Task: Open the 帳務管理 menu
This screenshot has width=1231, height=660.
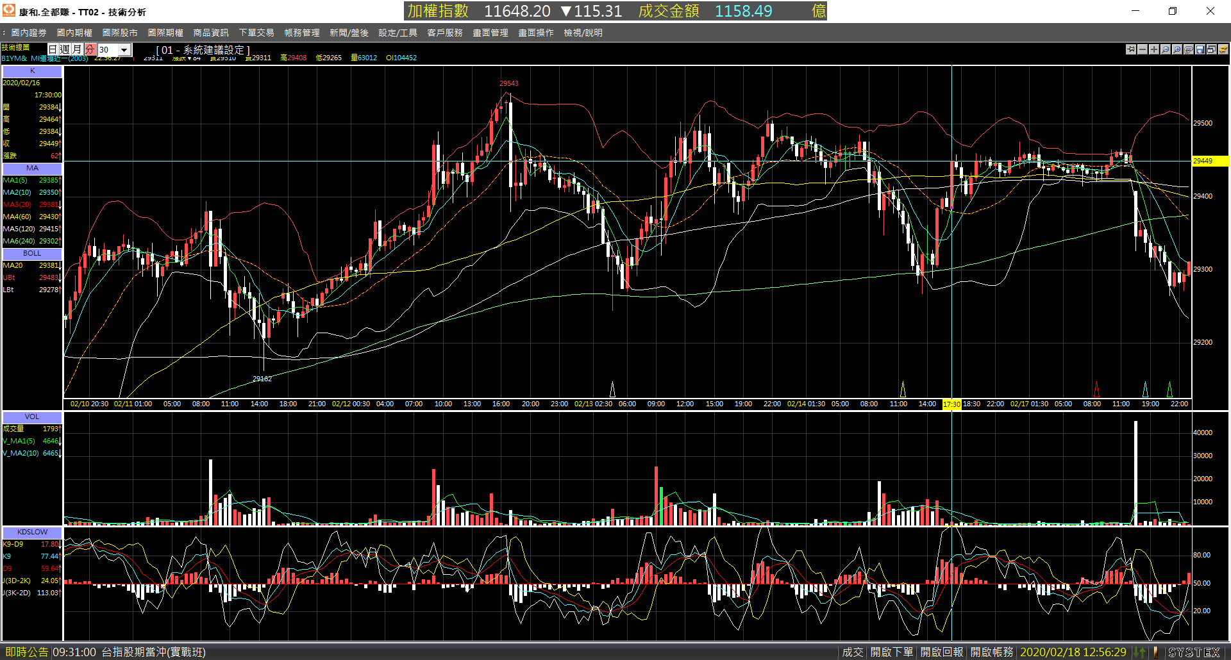Action: coord(302,33)
